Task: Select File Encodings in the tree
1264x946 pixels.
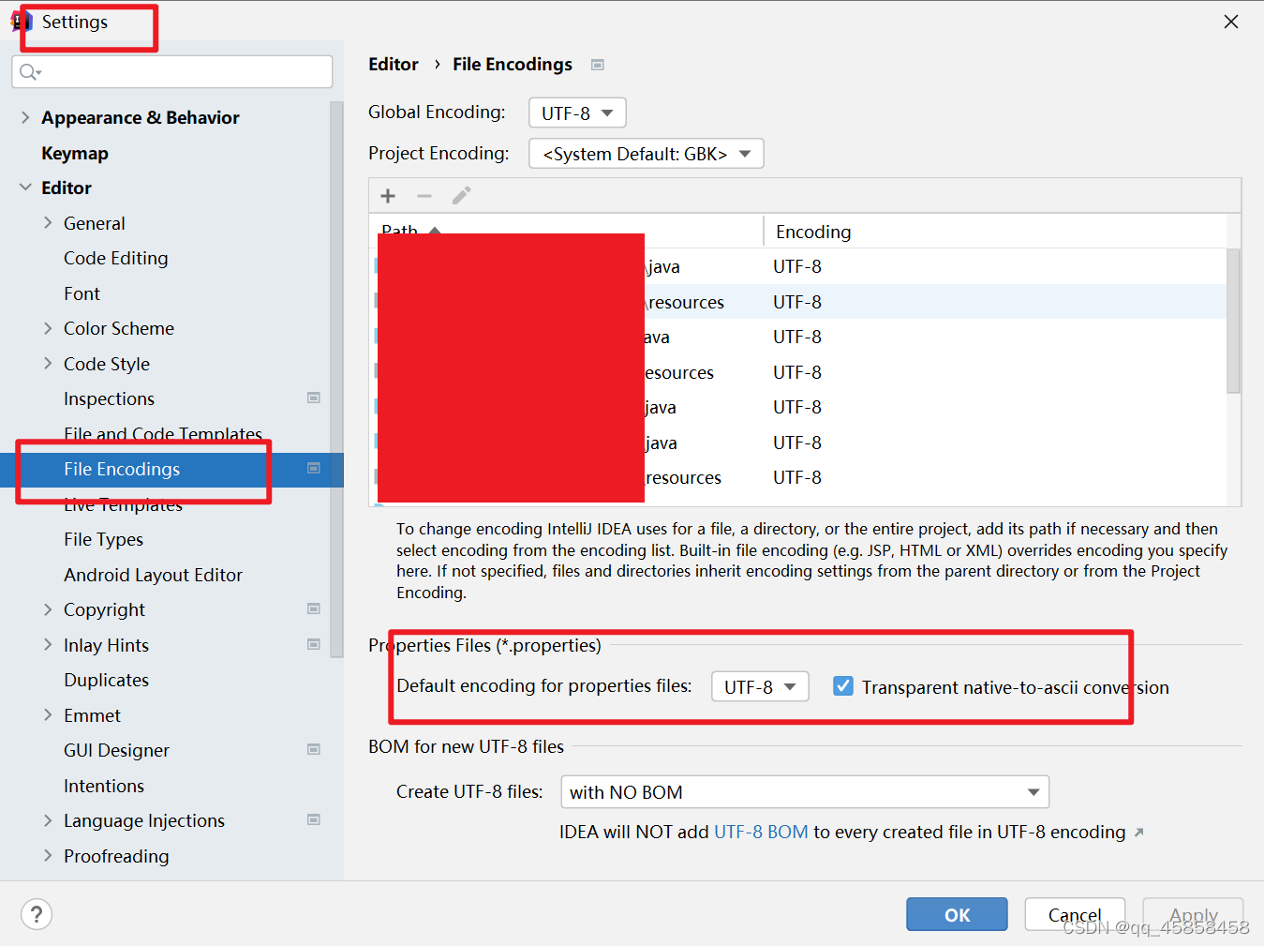Action: point(122,469)
